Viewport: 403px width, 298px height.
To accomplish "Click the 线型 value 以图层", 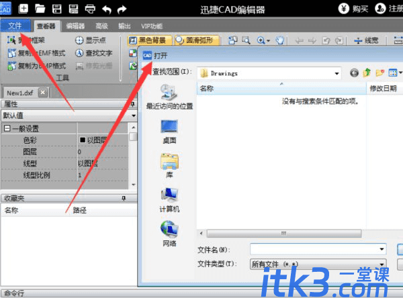I will click(88, 163).
